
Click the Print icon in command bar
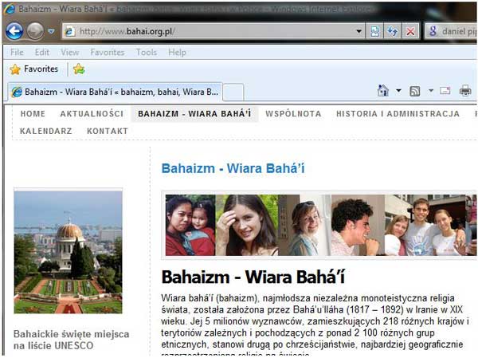[x=465, y=91]
